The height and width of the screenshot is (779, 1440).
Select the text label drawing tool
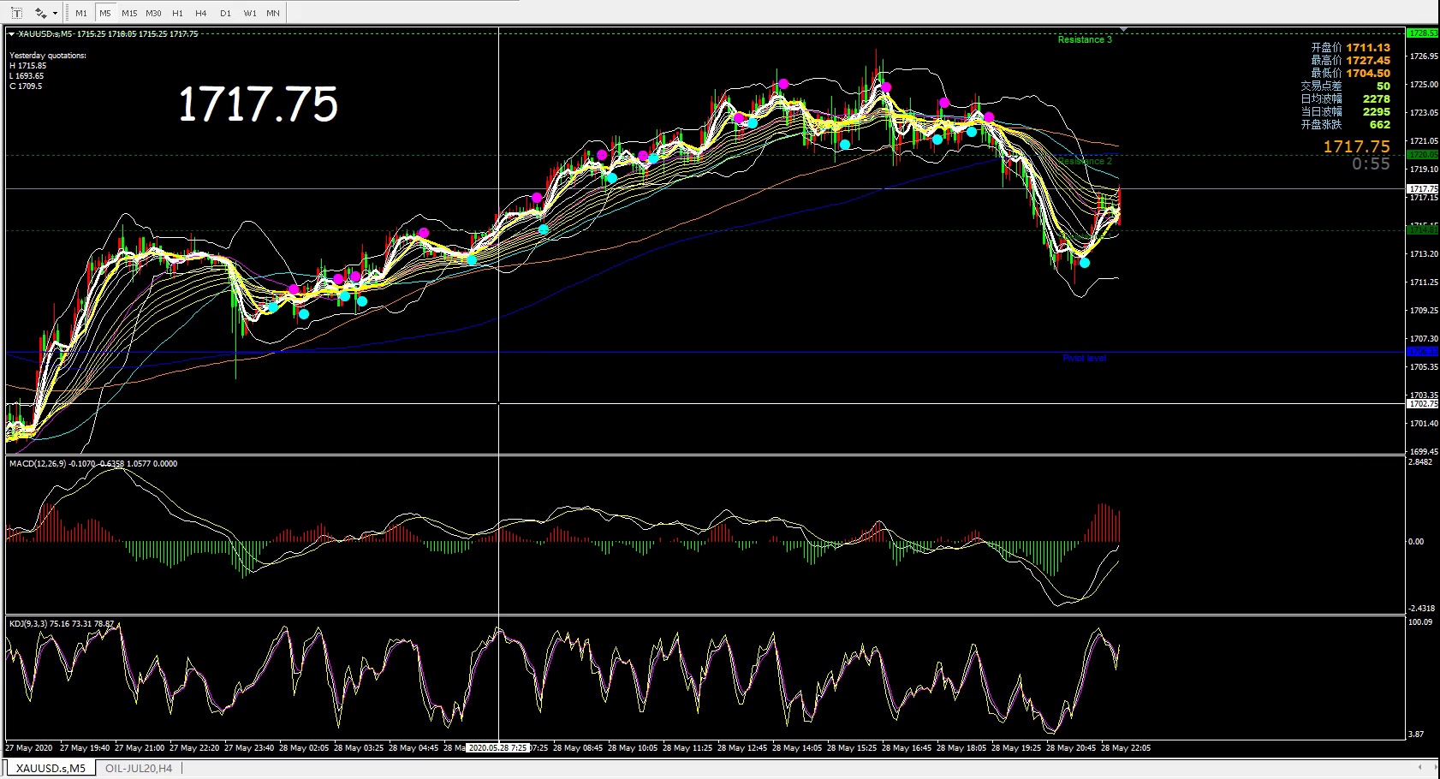(16, 13)
